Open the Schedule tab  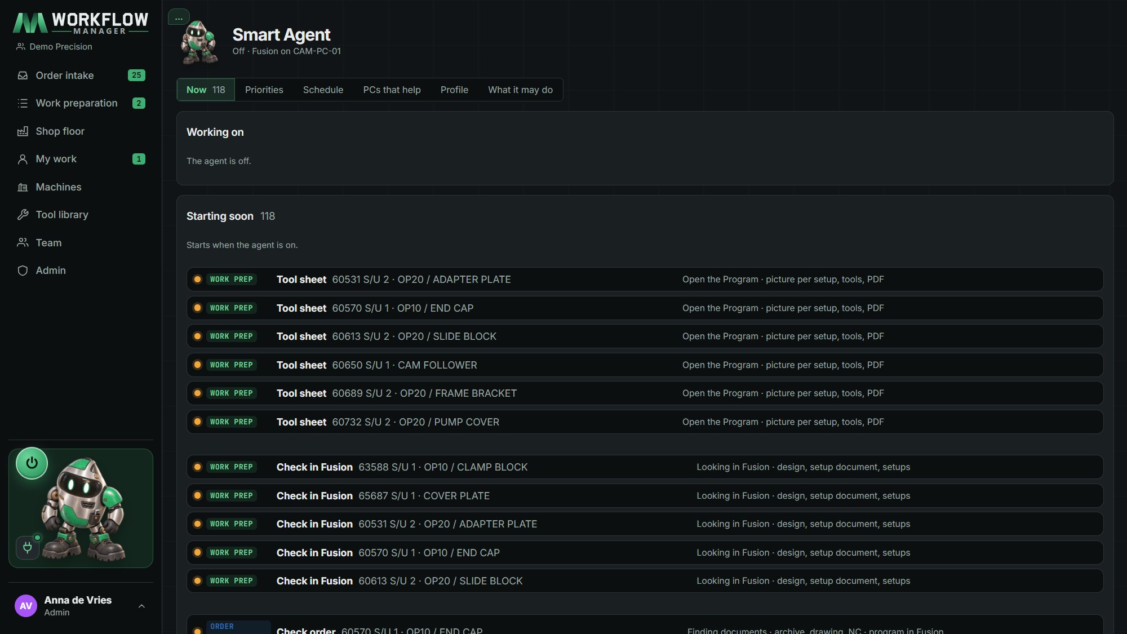(x=323, y=90)
